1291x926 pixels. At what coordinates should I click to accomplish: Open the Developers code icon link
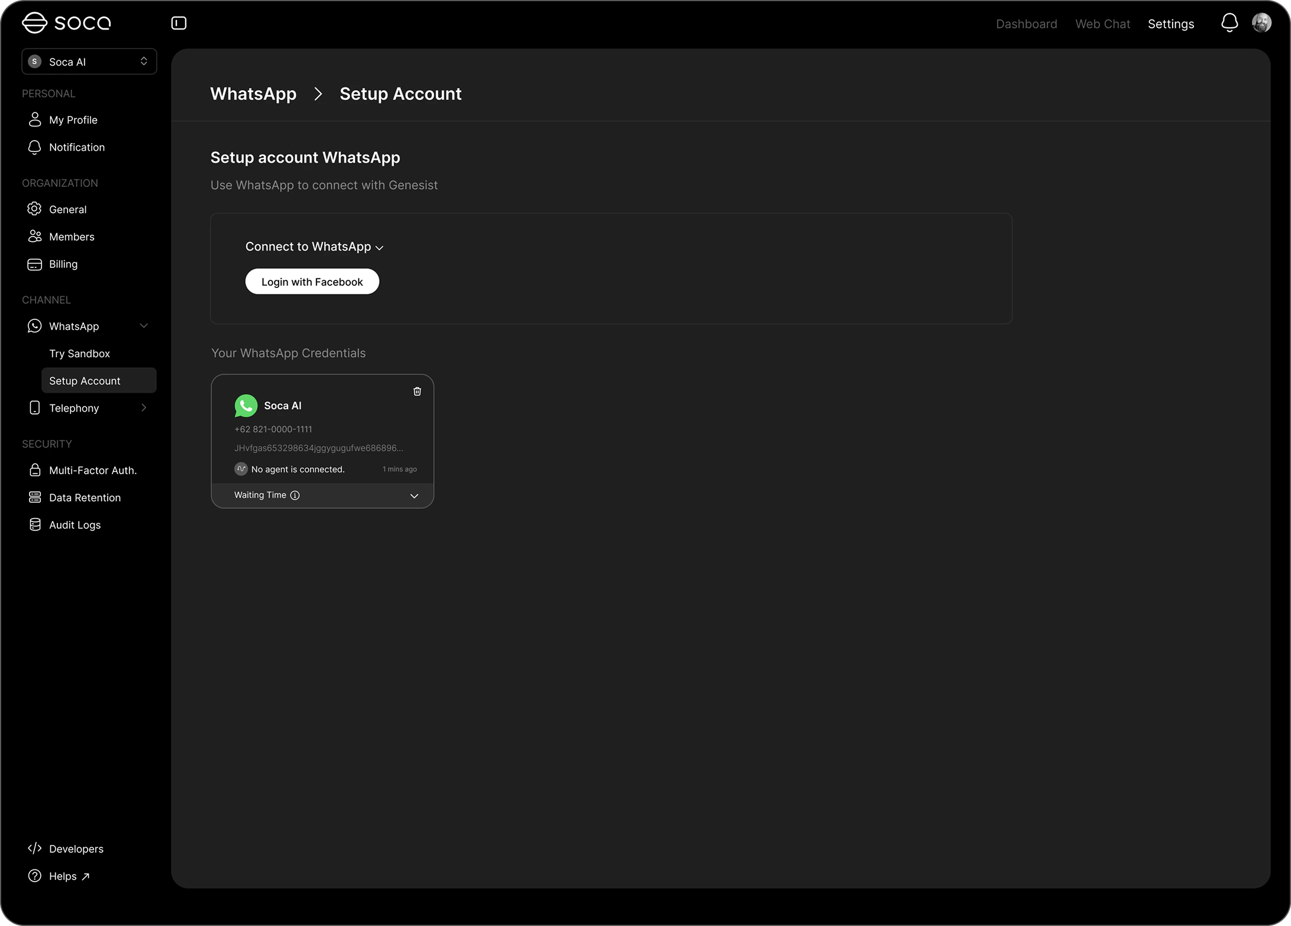[35, 849]
